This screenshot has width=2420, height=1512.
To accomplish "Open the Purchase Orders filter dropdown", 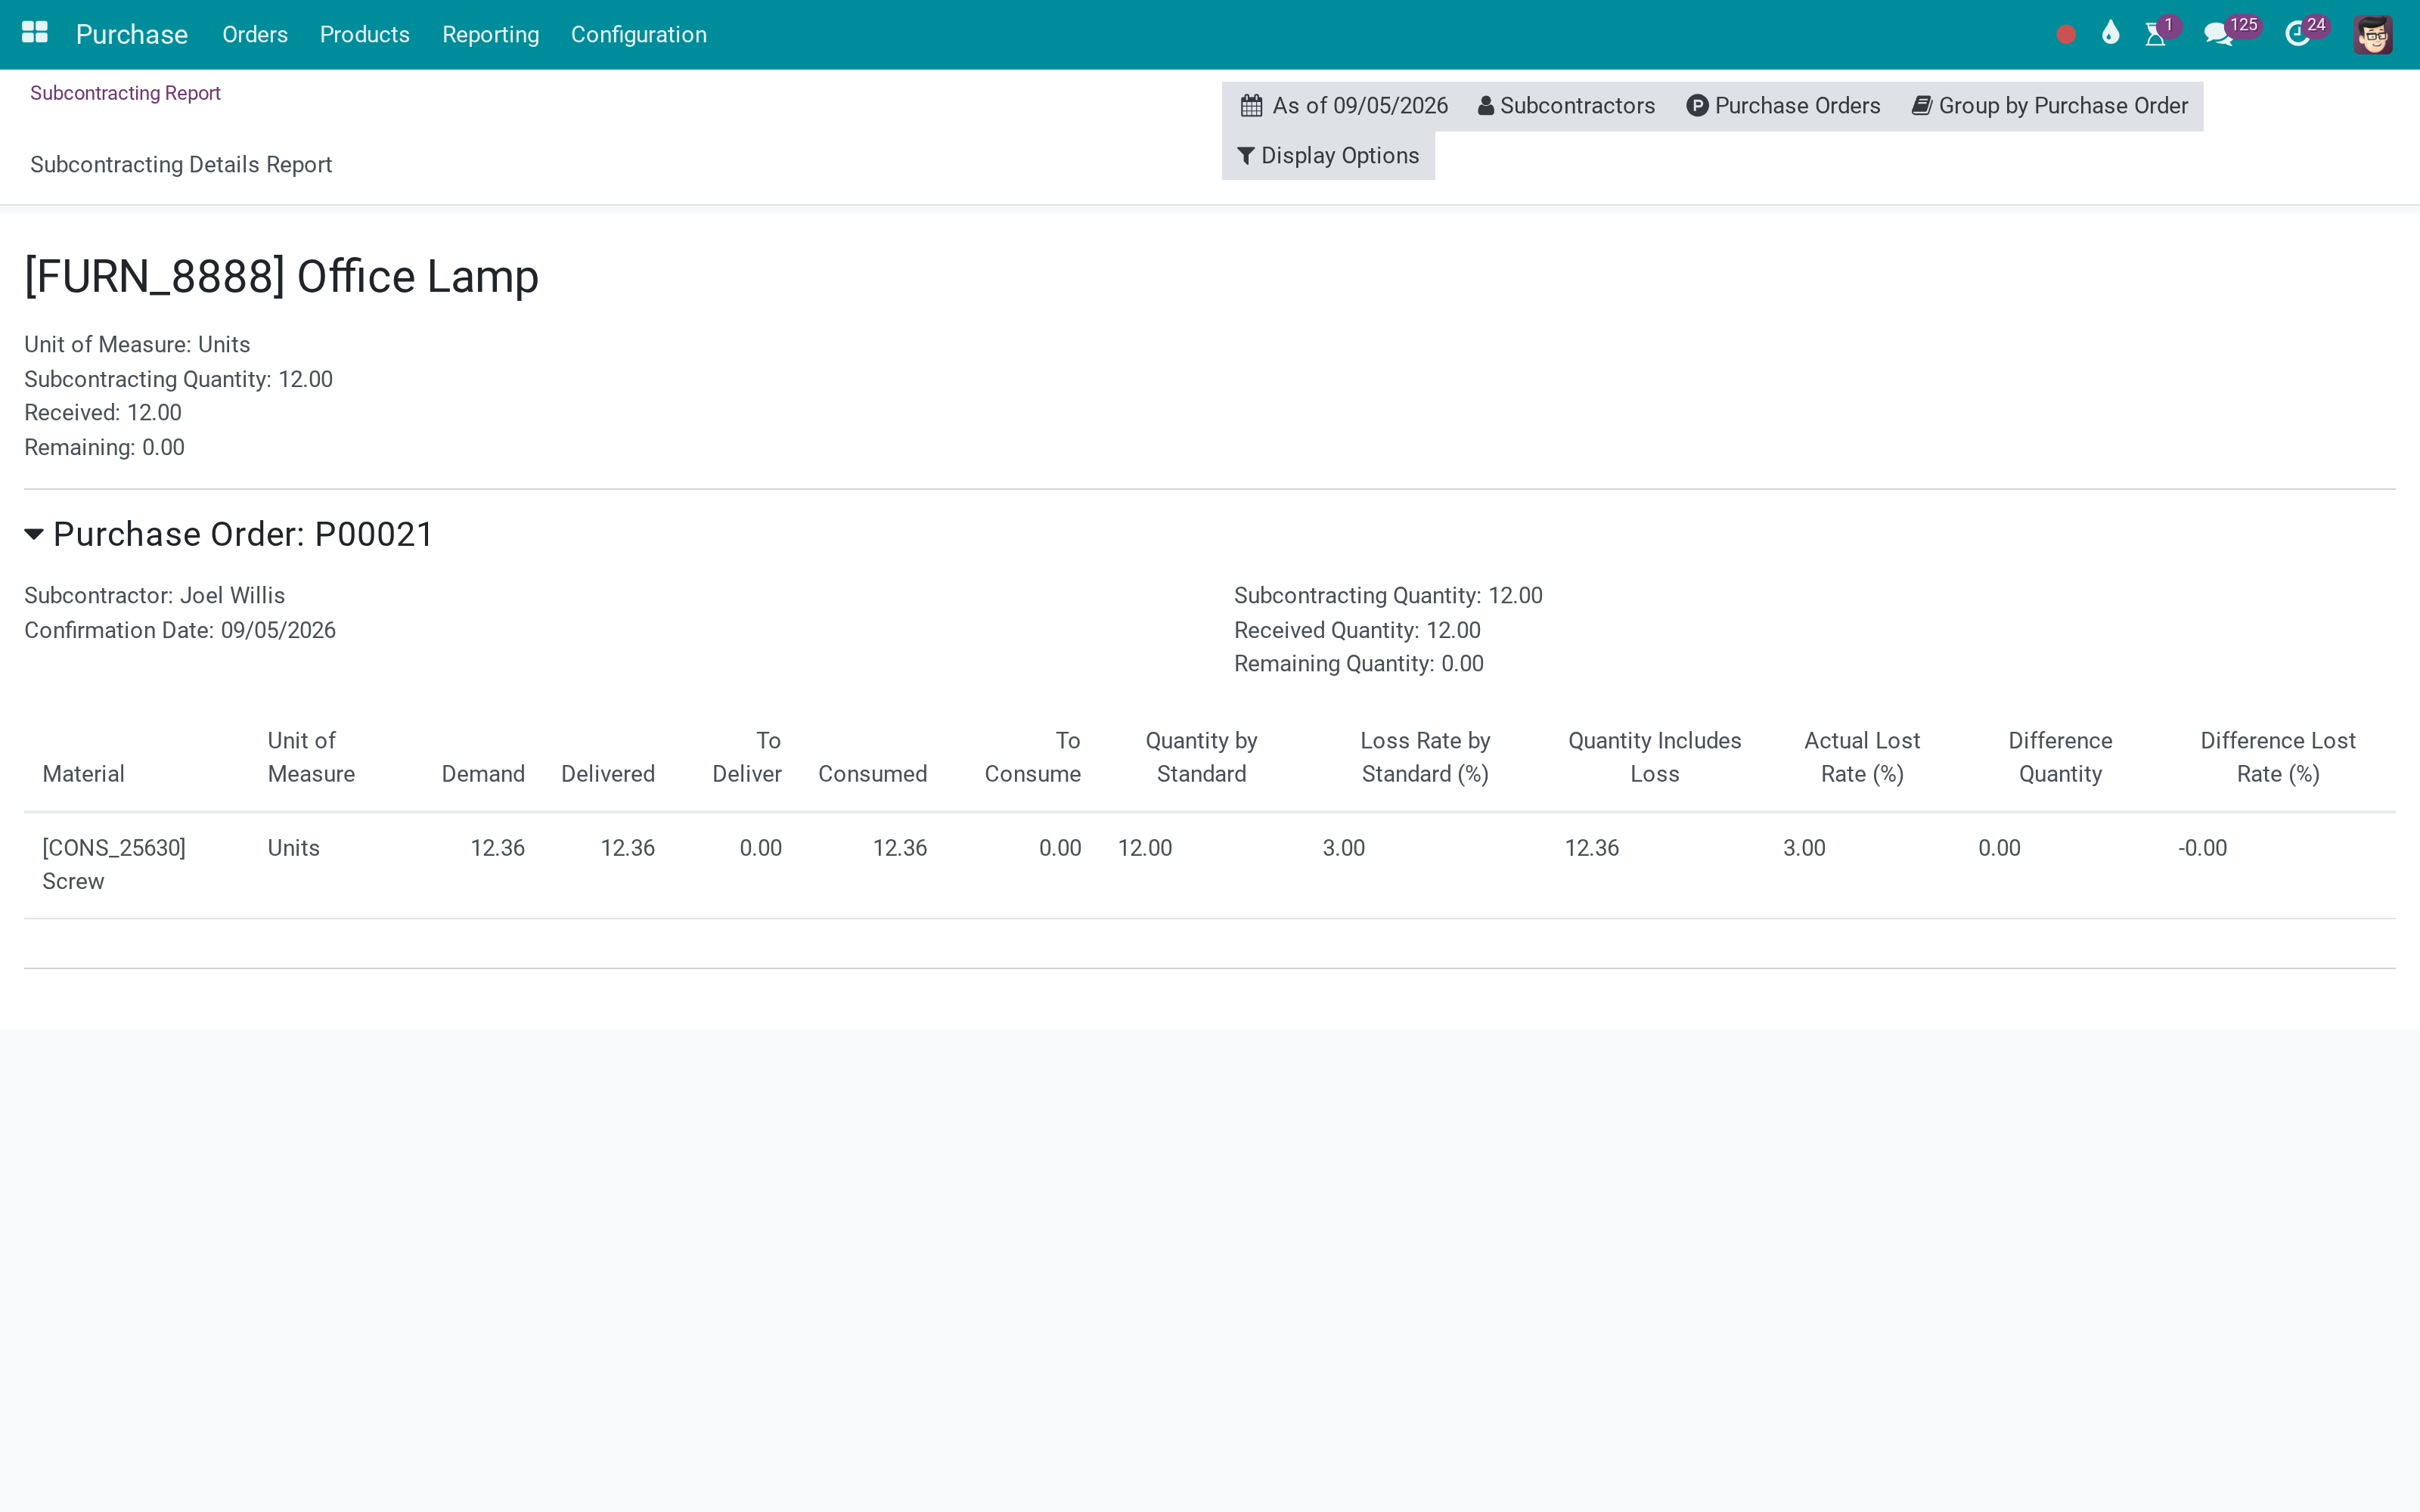I will 1783,106.
